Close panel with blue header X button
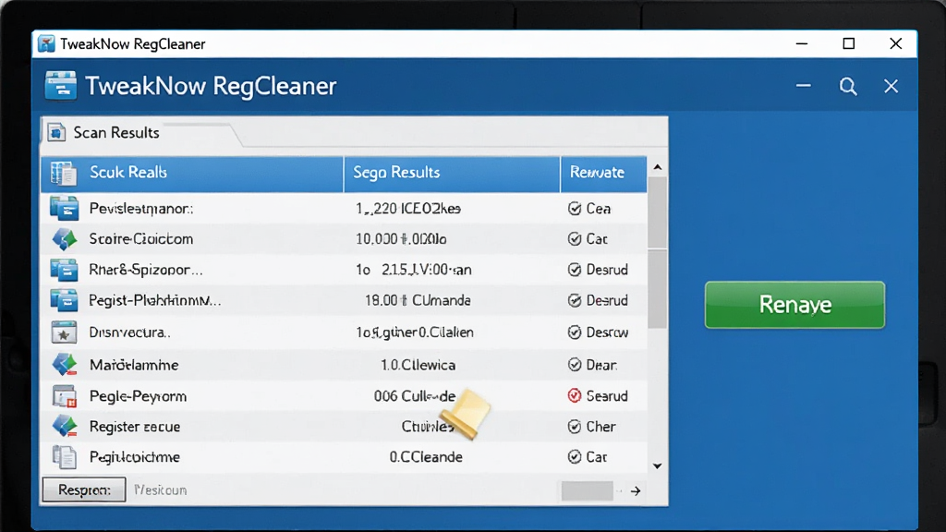This screenshot has width=946, height=532. coord(891,86)
